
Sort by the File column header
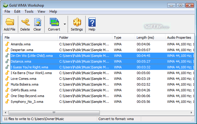click(30, 38)
